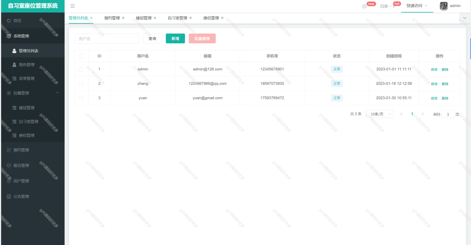Click the 系统管理 gear icon in sidebar

[x=9, y=36]
